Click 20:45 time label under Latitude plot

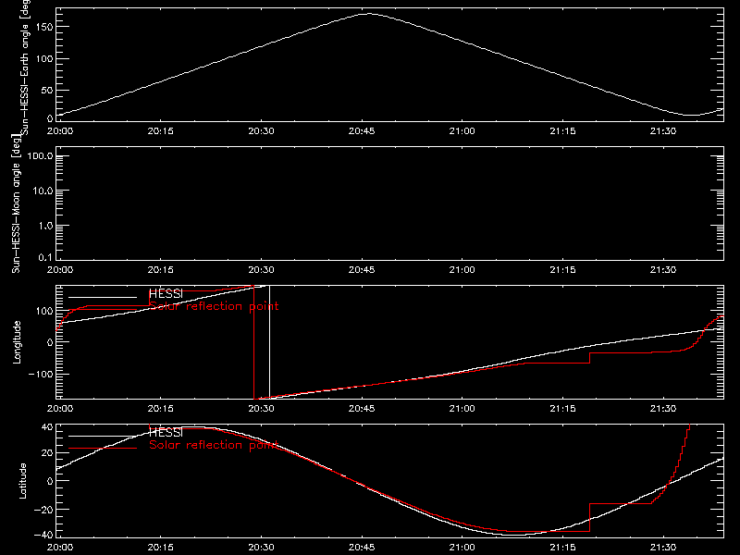[362, 547]
